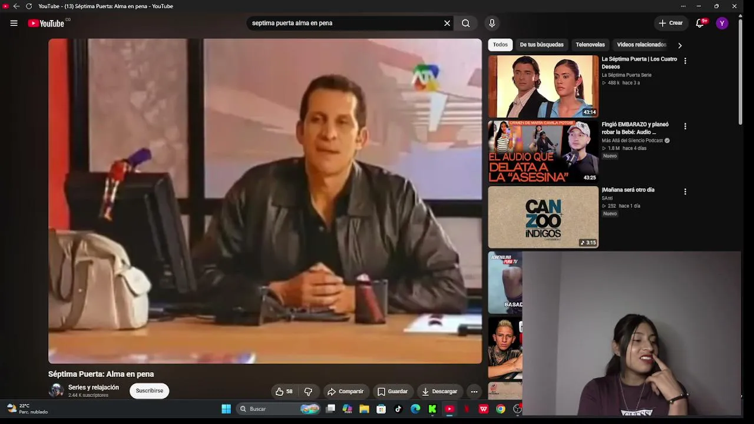Open Task View on the taskbar

point(330,409)
